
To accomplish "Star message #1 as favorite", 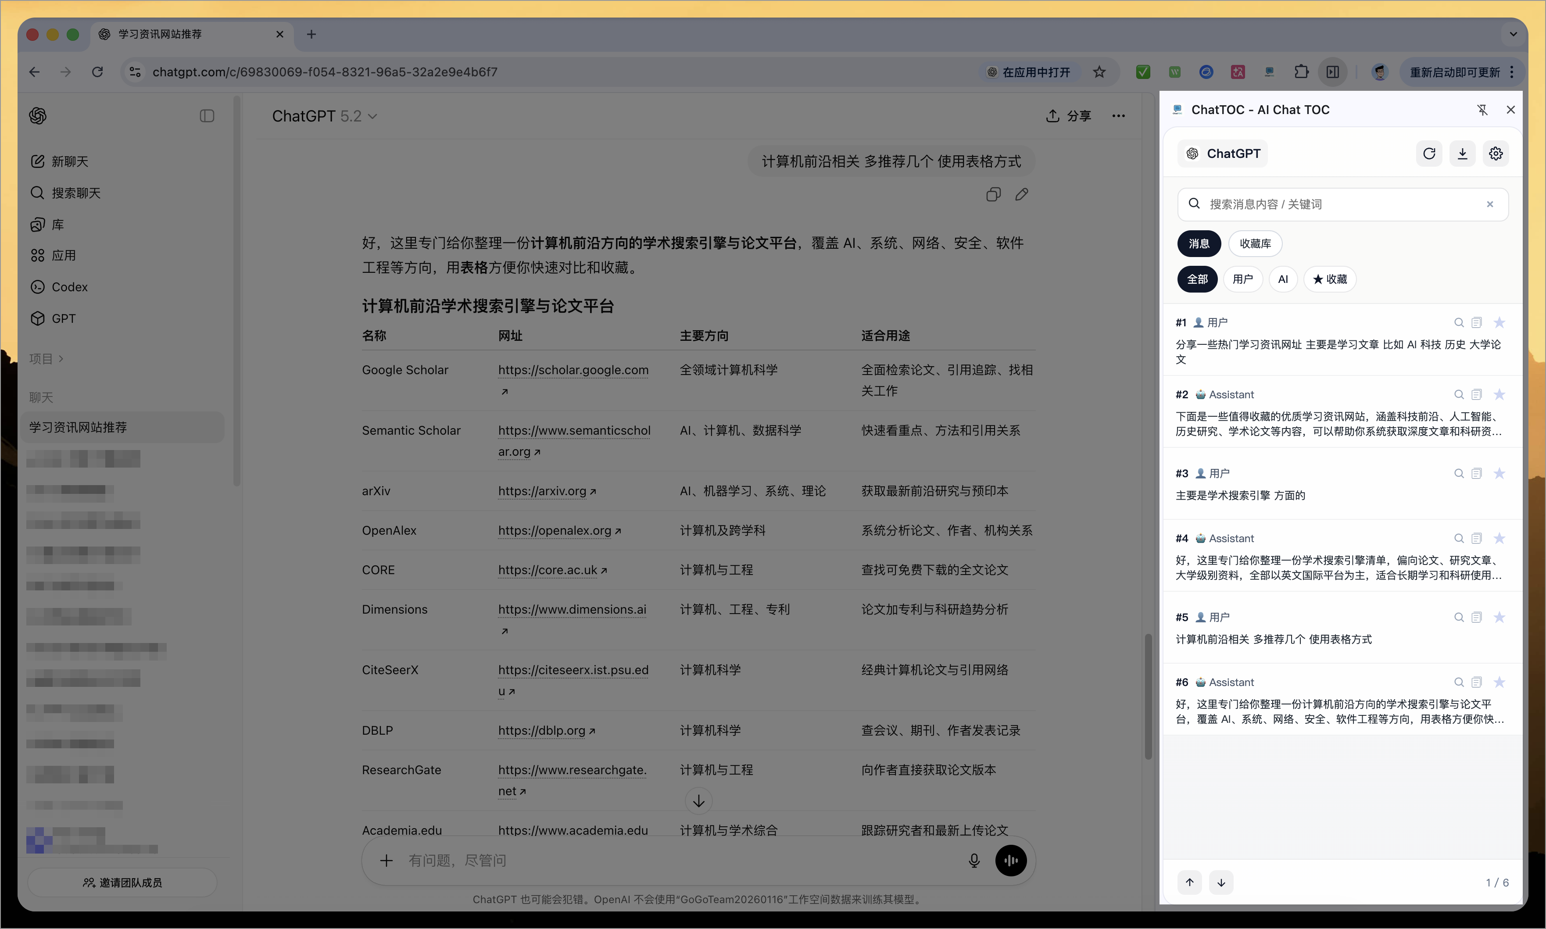I will click(1499, 322).
